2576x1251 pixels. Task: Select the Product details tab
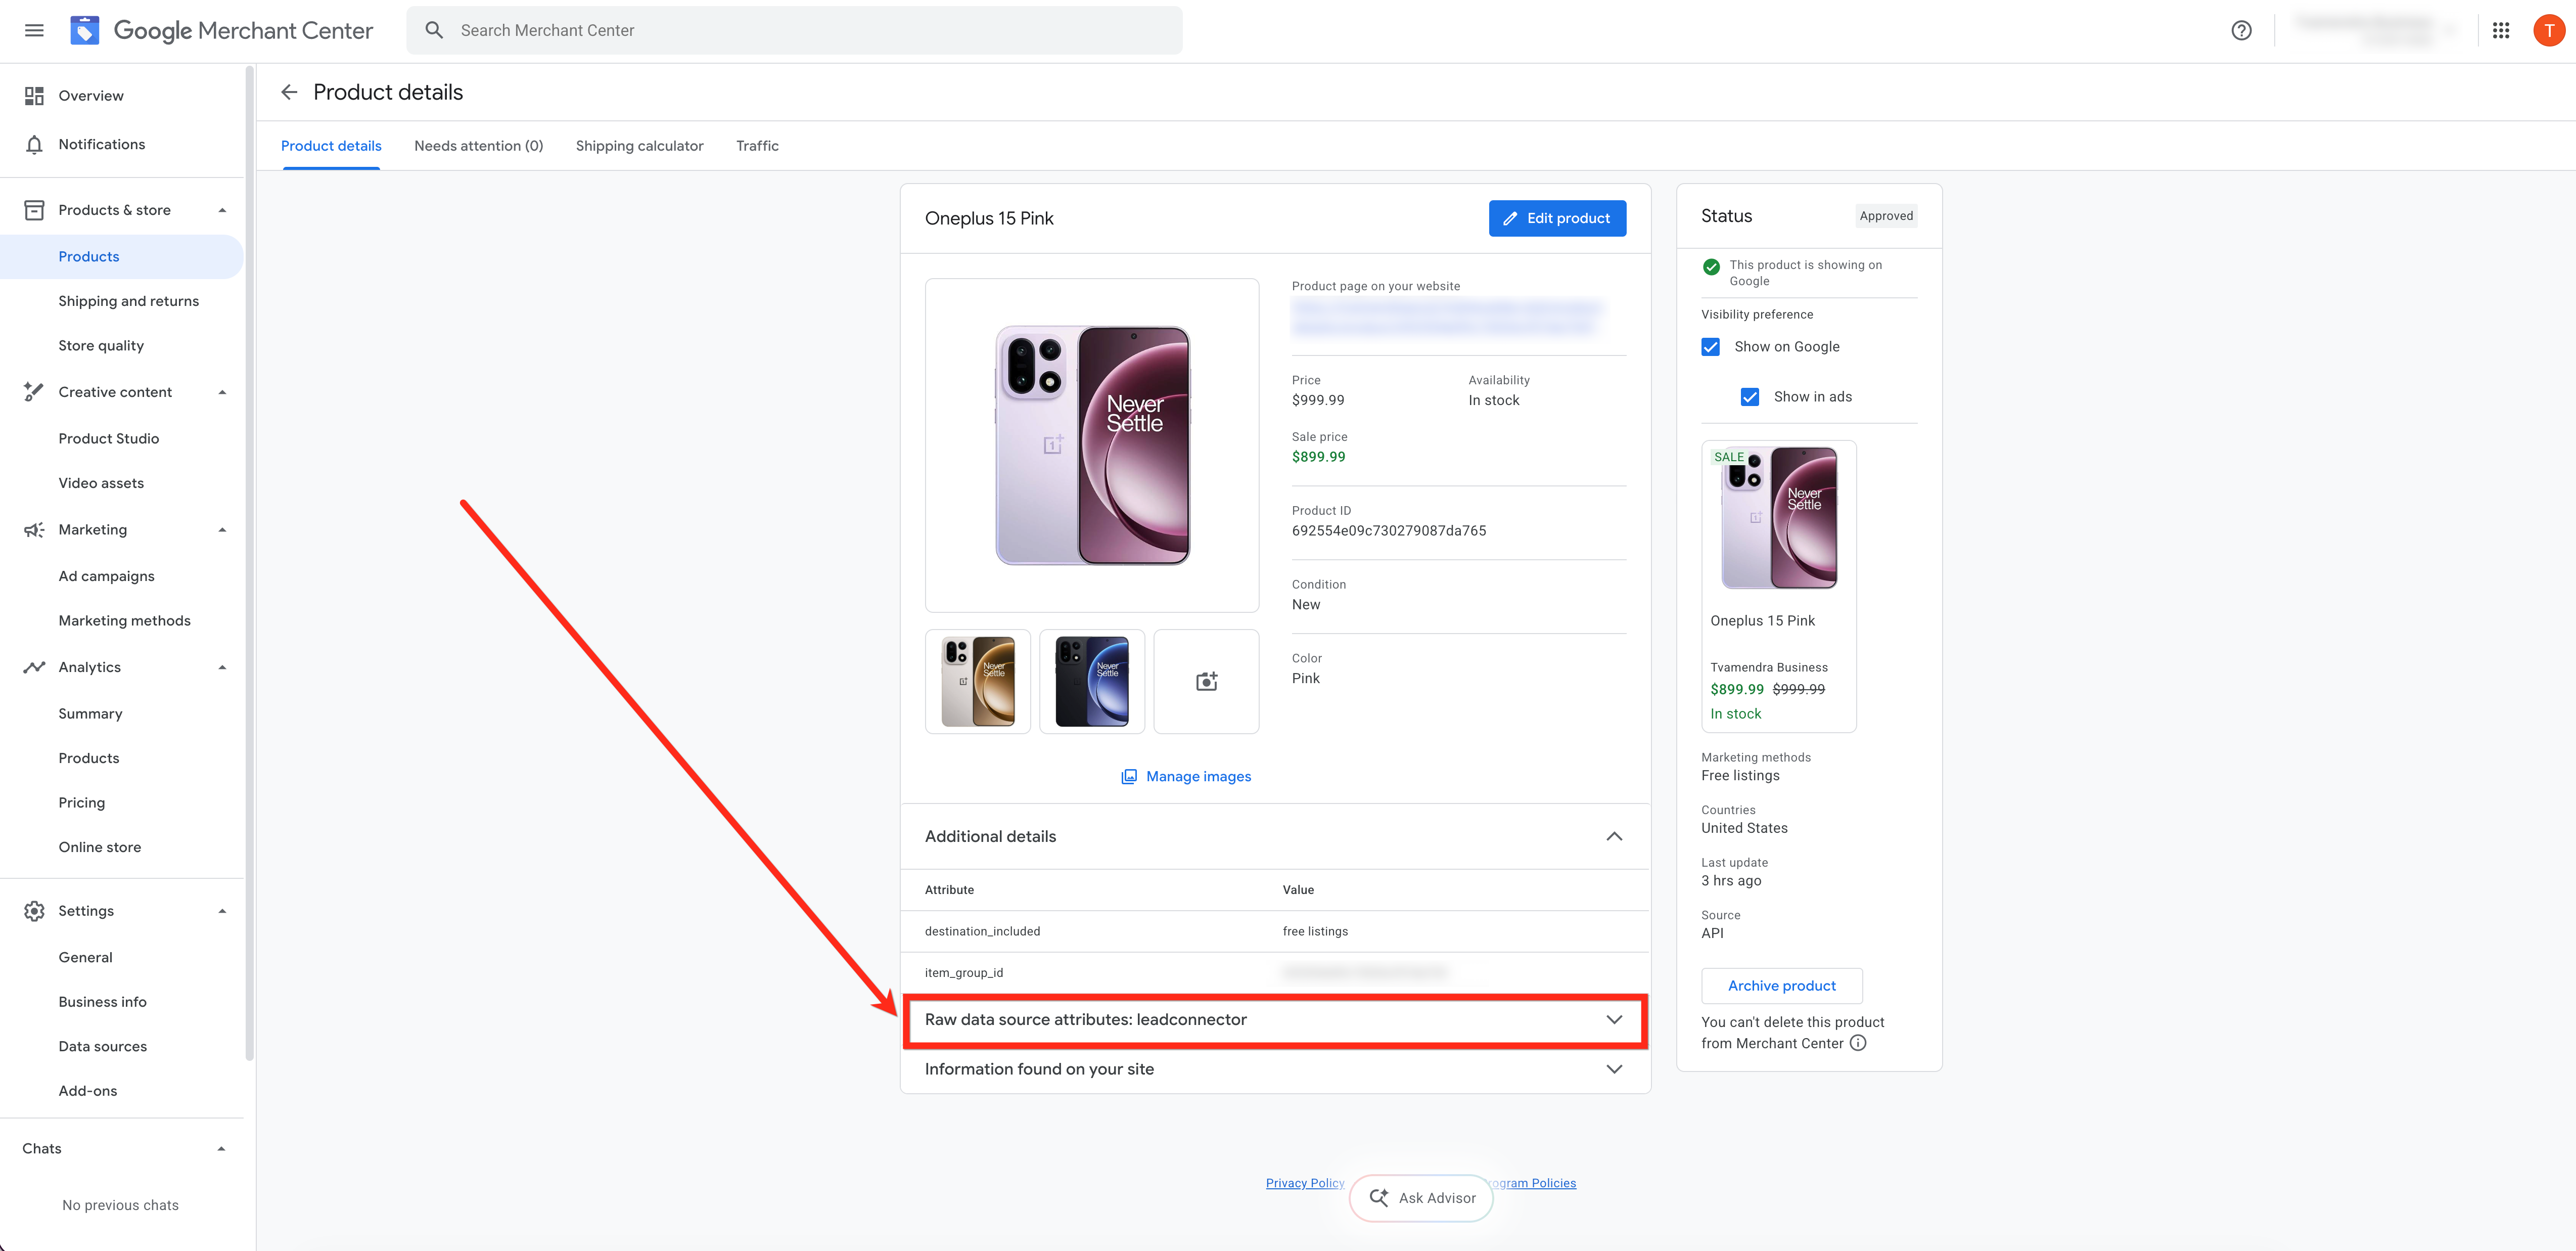point(331,146)
